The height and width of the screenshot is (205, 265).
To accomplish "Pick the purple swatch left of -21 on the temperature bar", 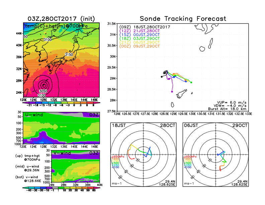I will point(26,103).
